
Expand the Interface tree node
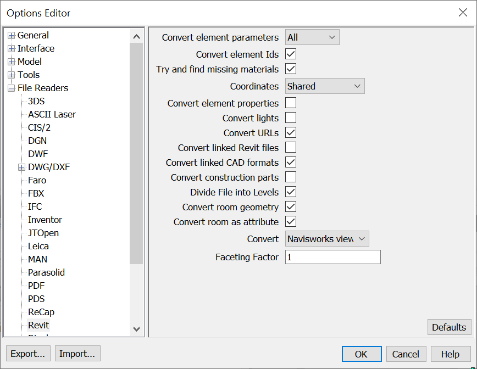pyautogui.click(x=12, y=48)
